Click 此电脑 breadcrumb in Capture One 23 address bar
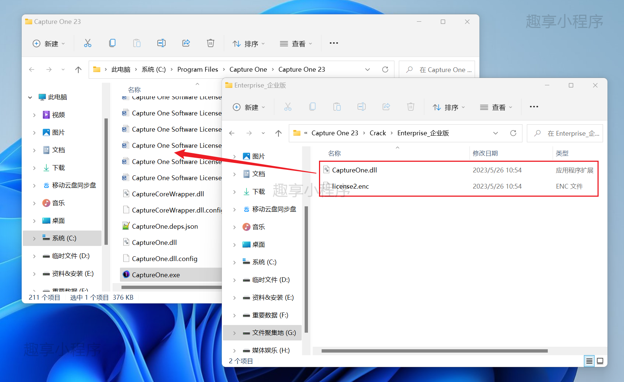This screenshot has width=624, height=382. (121, 69)
